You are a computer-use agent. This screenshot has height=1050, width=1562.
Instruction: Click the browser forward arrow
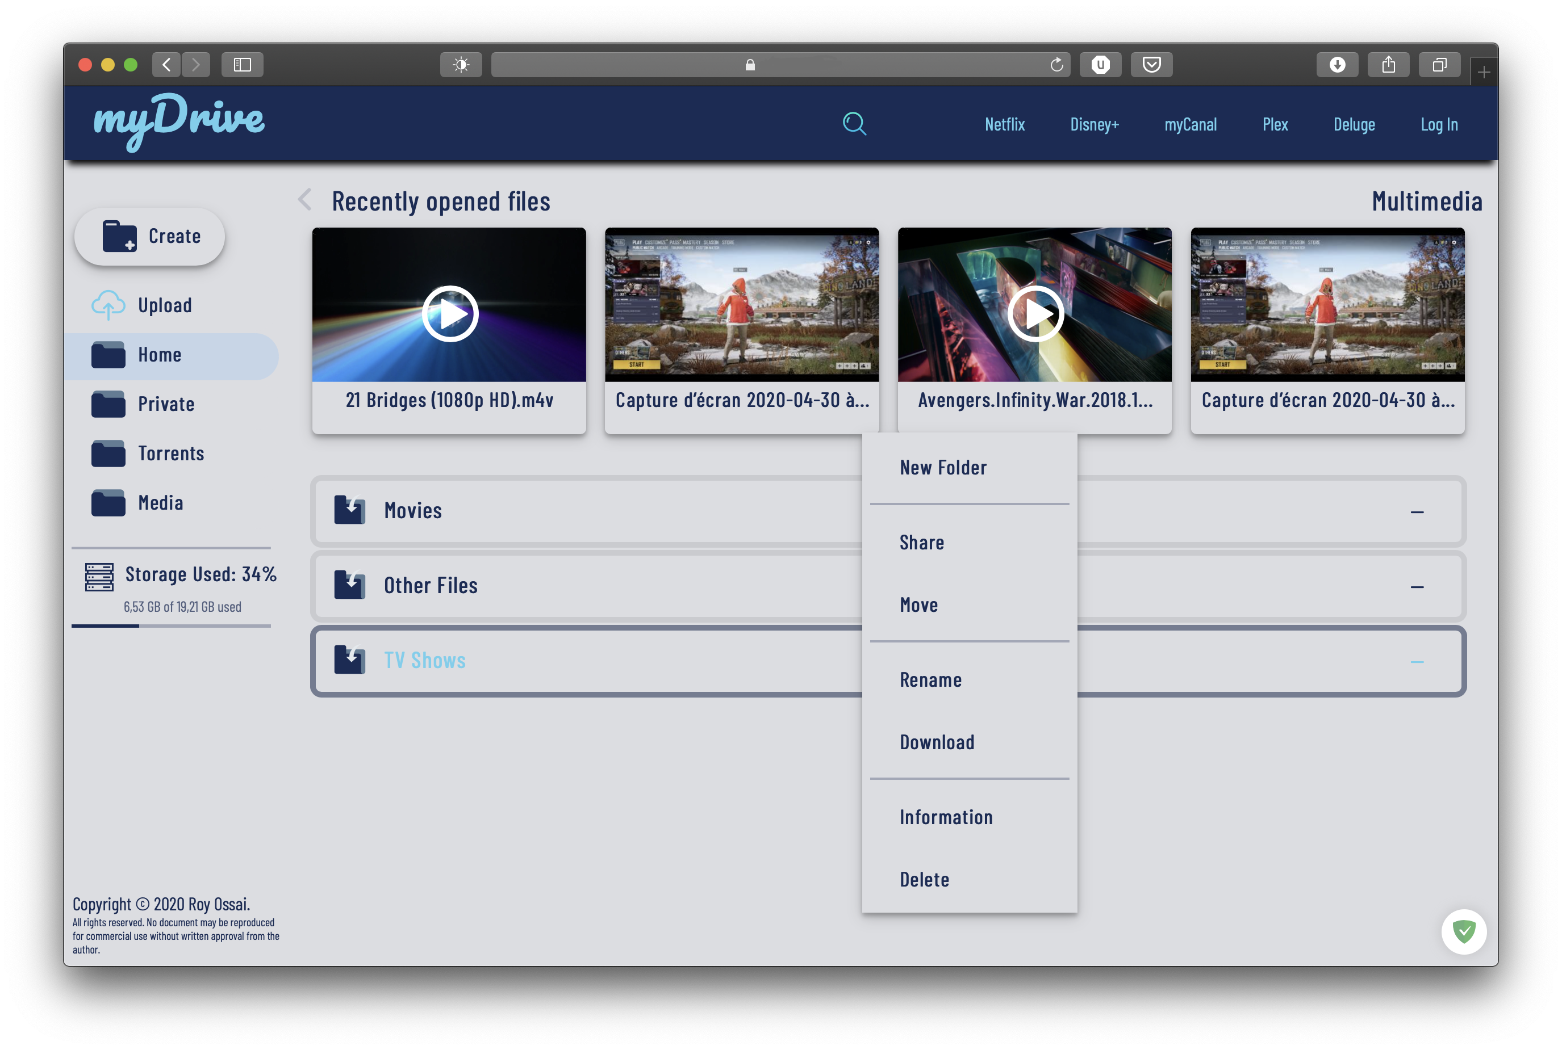click(195, 64)
